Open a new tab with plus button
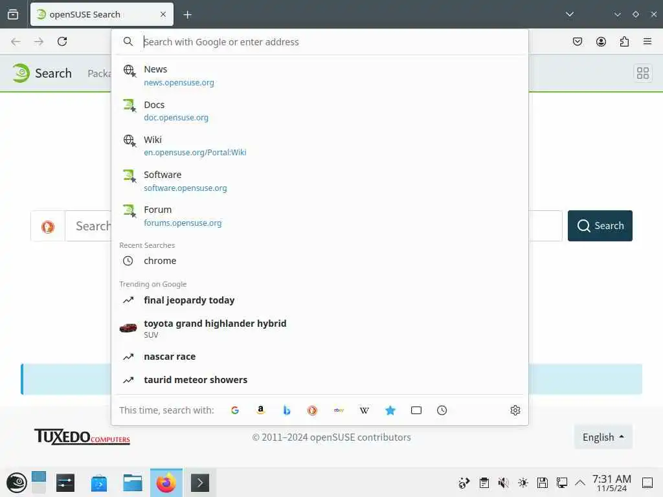663x497 pixels. (187, 15)
